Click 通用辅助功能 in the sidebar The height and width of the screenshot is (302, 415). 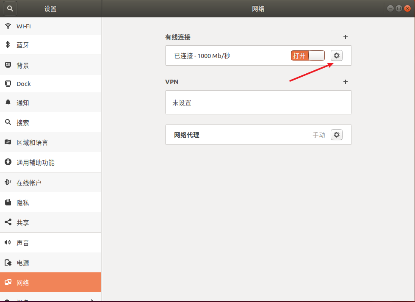[x=9, y=162]
